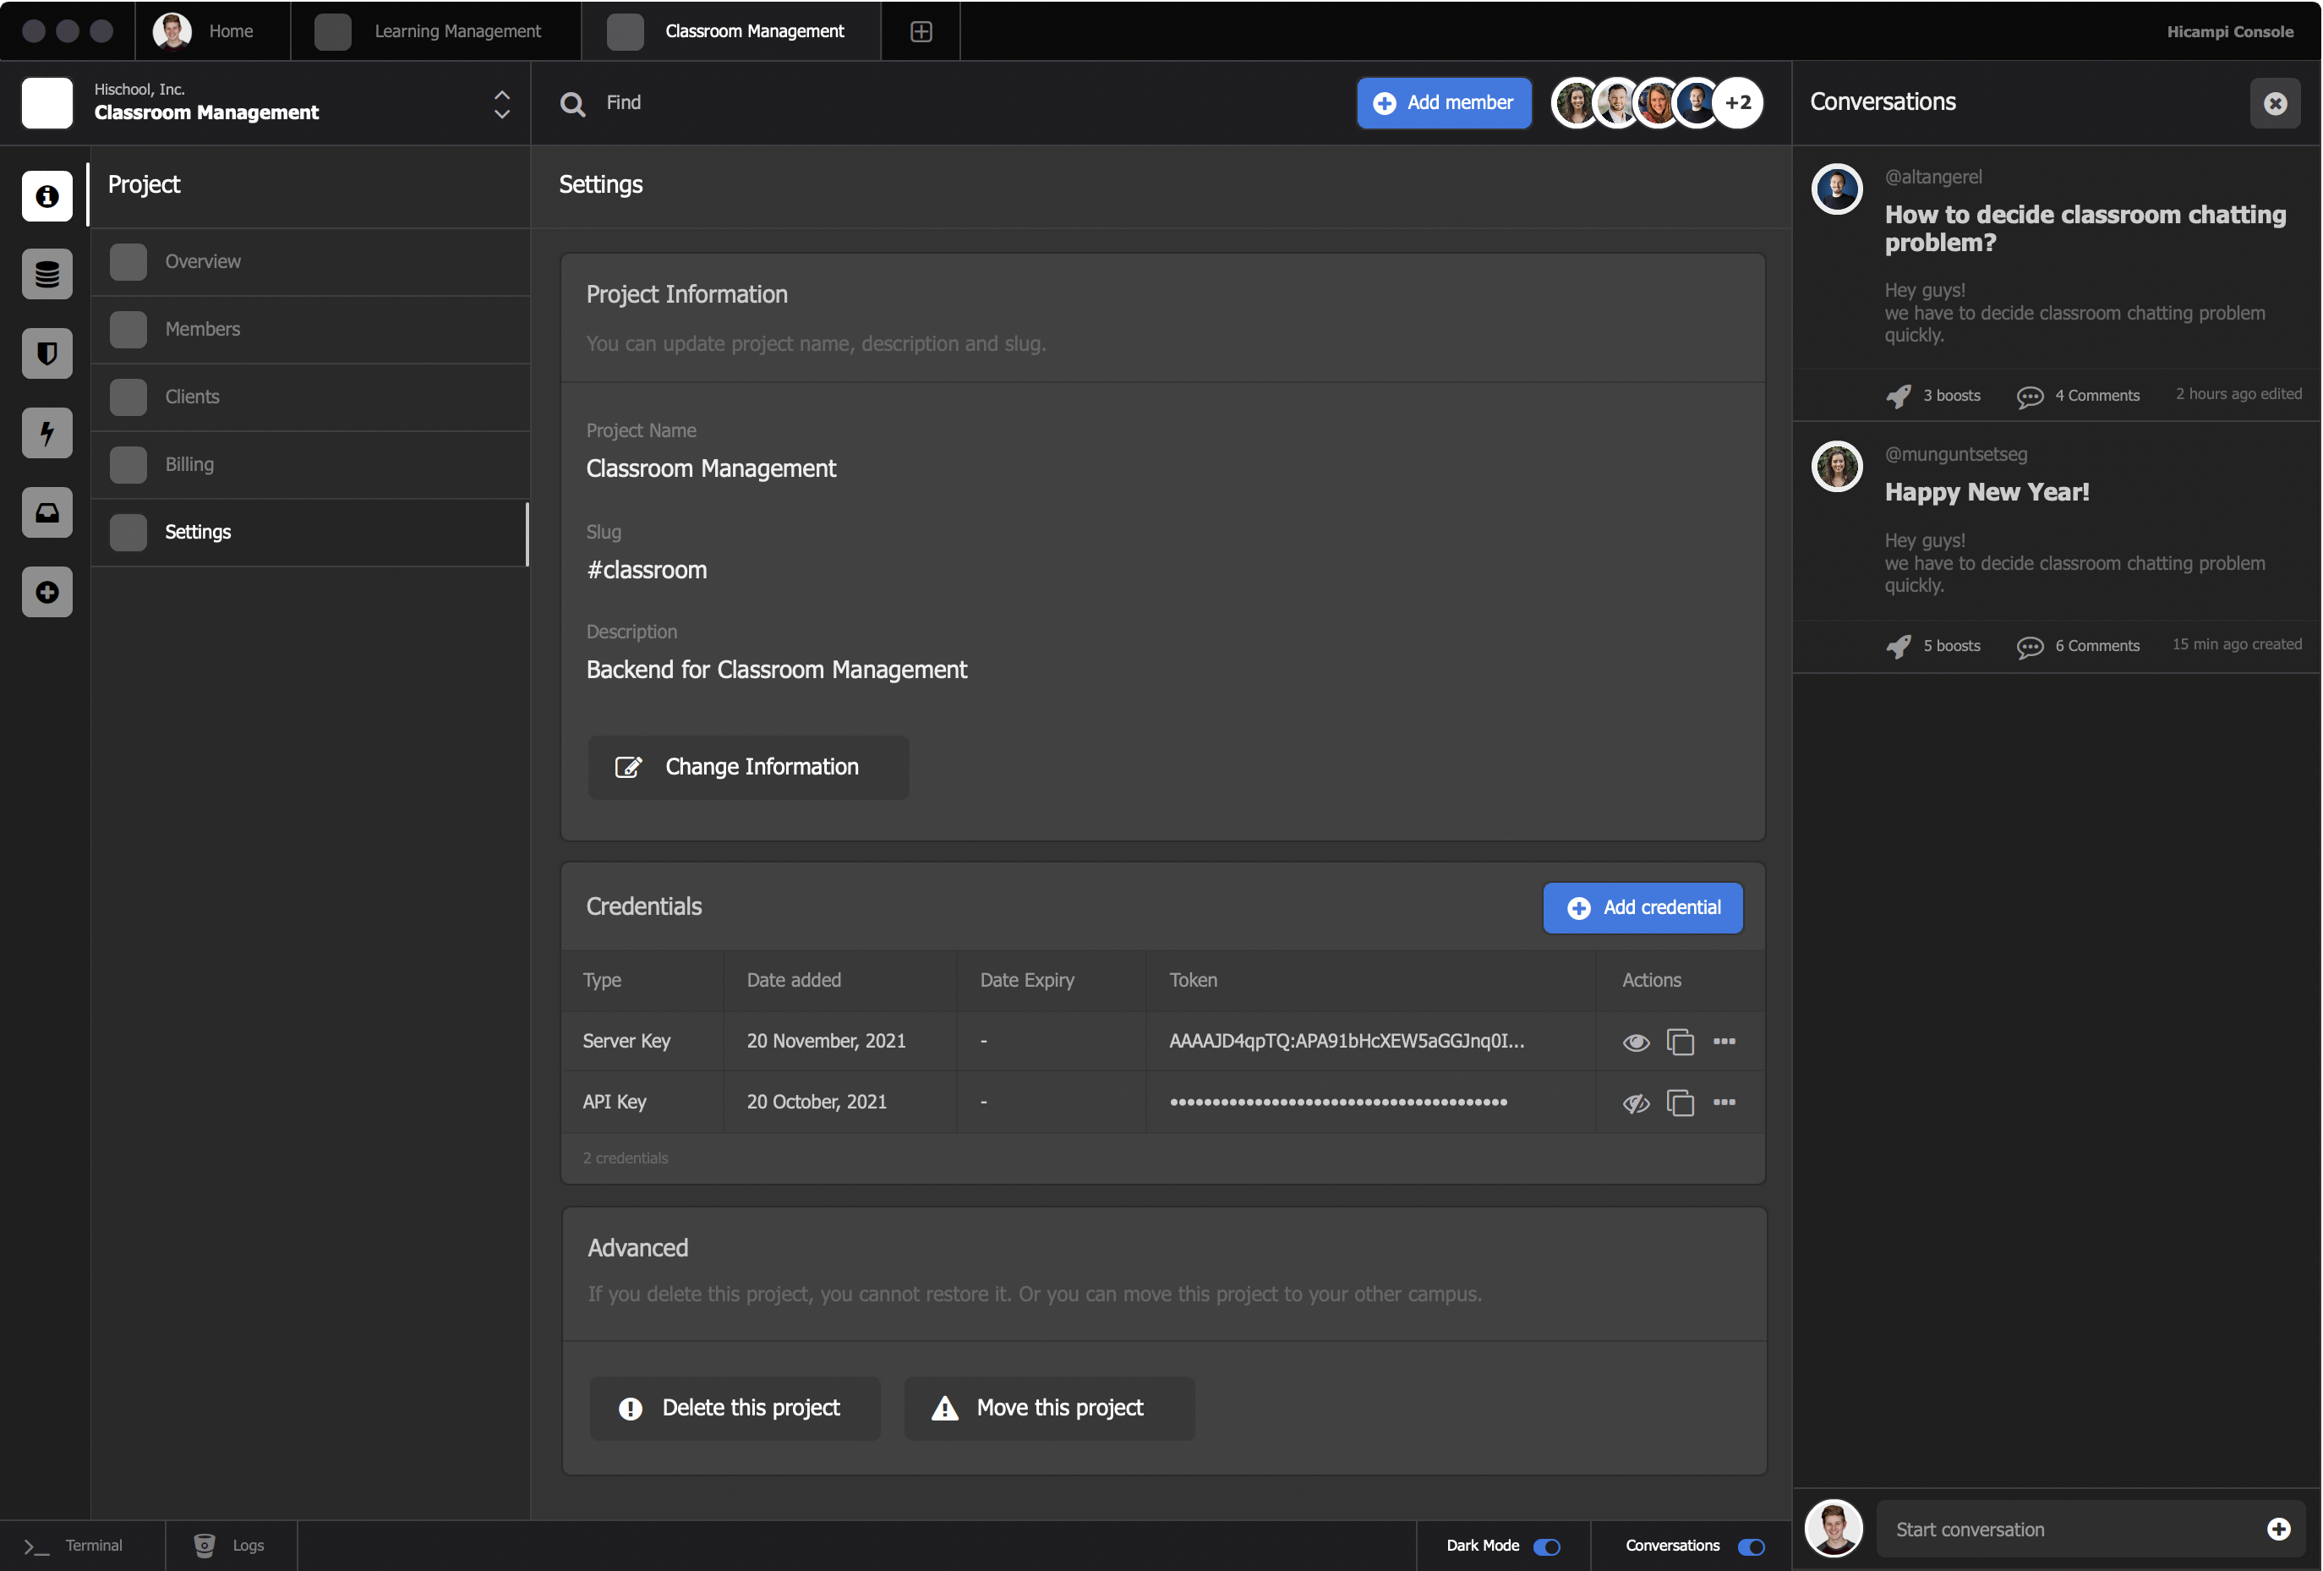
Task: Click the Find search field
Action: pos(700,102)
